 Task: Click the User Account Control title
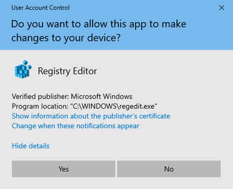tap(41, 7)
